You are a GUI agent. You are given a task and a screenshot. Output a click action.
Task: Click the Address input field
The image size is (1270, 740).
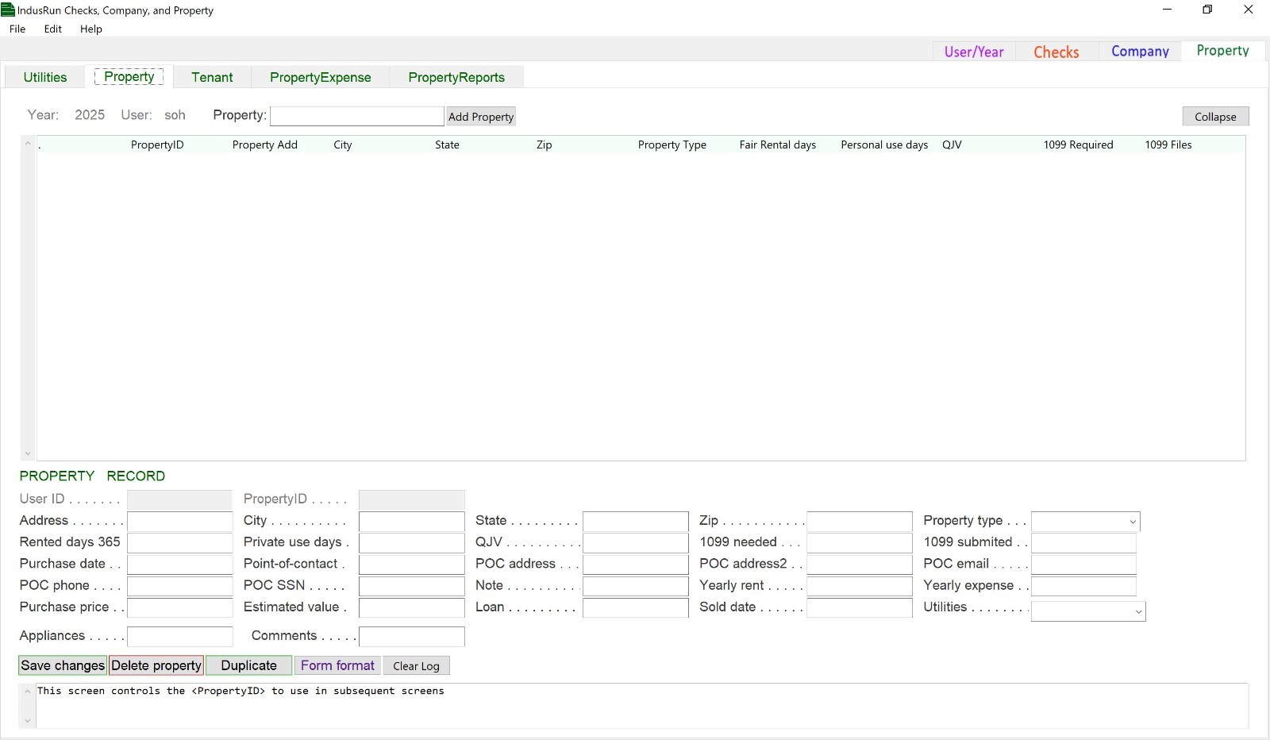pos(180,522)
